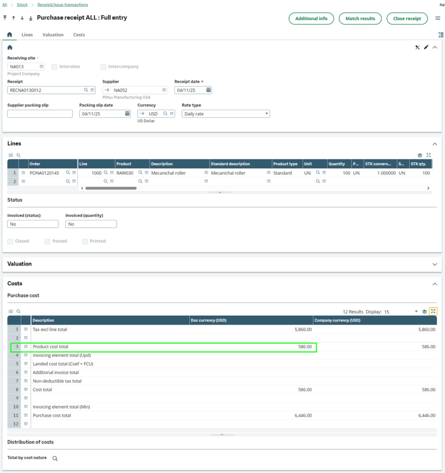This screenshot has height=473, width=445.
Task: Collapse the Costs section
Action: [x=434, y=284]
